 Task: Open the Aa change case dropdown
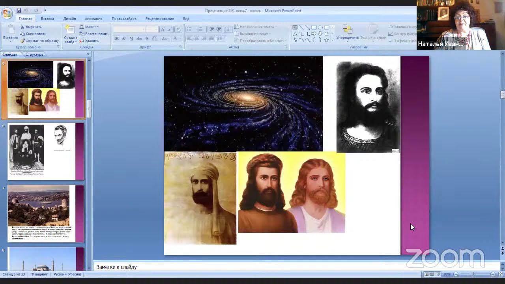point(165,38)
